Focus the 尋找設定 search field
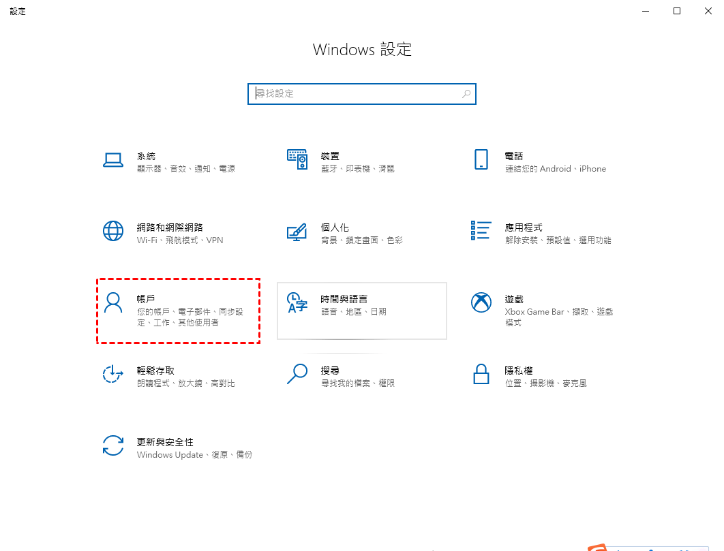This screenshot has width=724, height=551. (362, 94)
